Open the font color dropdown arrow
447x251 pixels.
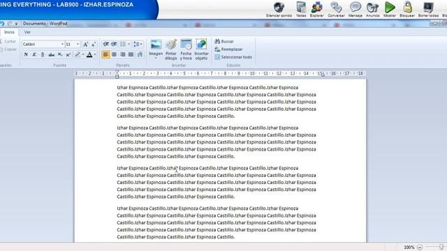(95, 54)
